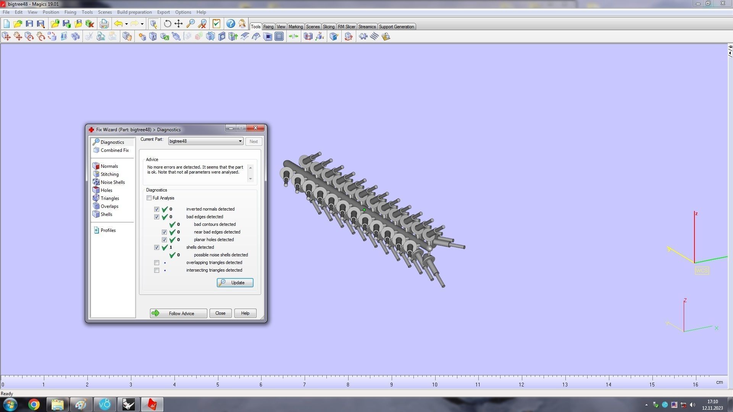
Task: Open the Noise Shells wizard page
Action: (112, 182)
